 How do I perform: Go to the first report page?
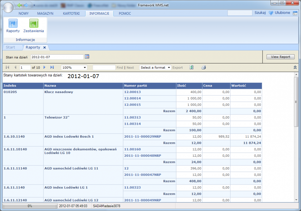tap(7, 67)
